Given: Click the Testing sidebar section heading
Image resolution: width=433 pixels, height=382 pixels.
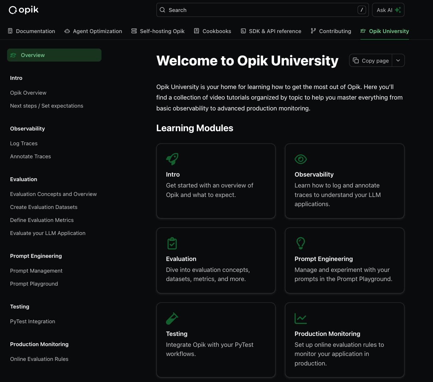Looking at the screenshot, I should click(x=20, y=307).
